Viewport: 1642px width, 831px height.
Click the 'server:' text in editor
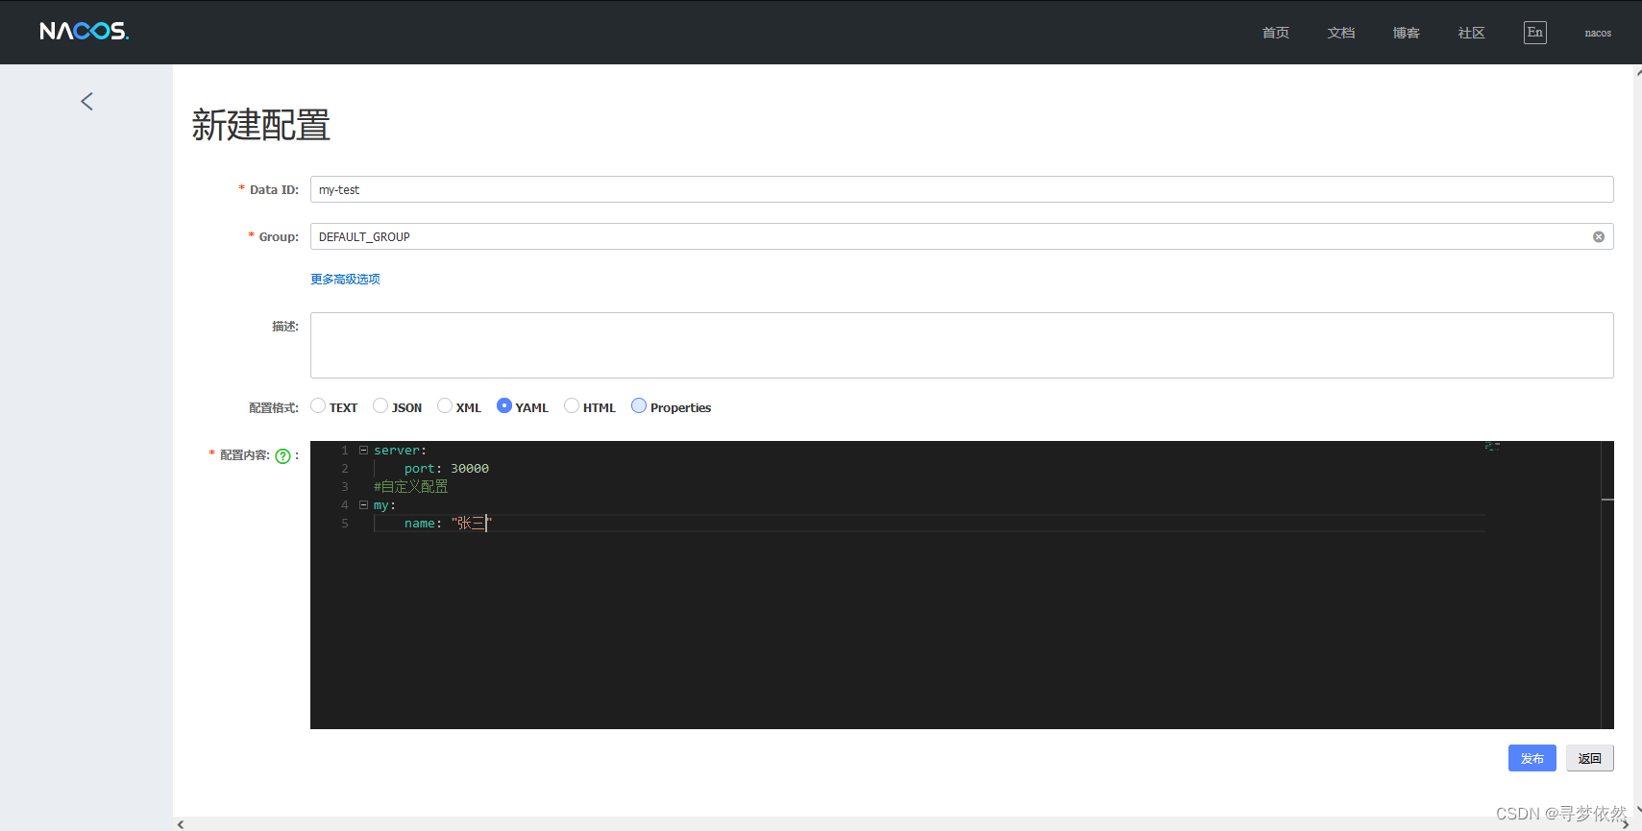(x=400, y=450)
